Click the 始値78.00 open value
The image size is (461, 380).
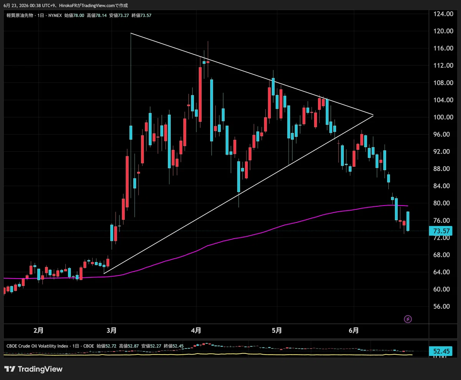(x=73, y=15)
